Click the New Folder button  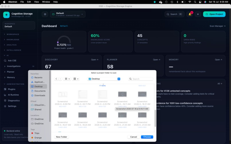click(62, 137)
